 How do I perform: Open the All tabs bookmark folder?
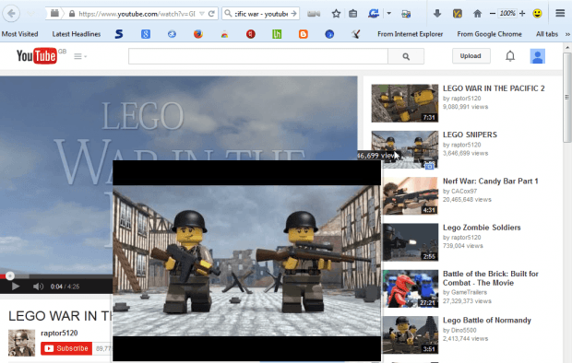[x=547, y=34]
